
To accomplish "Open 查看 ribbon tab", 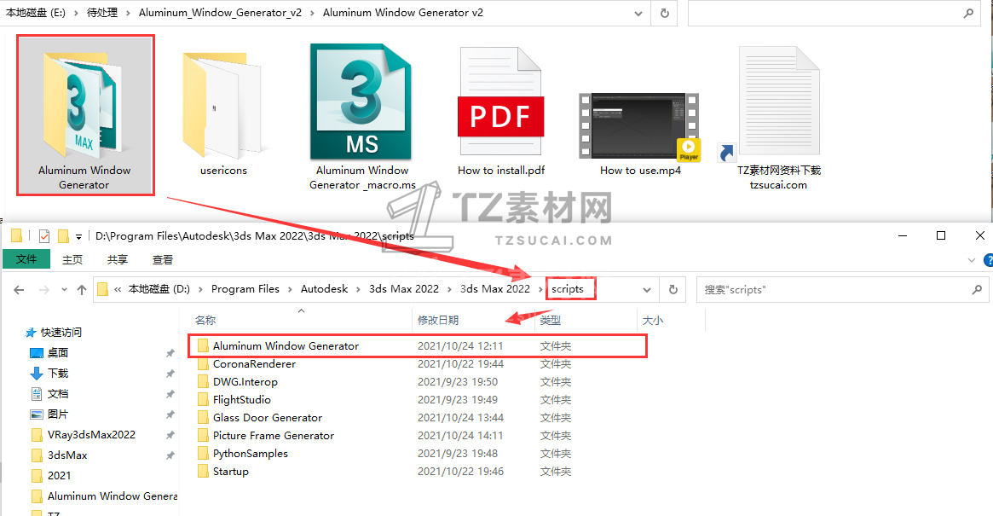I will [163, 259].
